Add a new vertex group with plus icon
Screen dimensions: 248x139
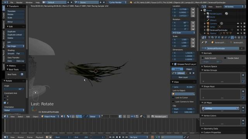pos(243,75)
